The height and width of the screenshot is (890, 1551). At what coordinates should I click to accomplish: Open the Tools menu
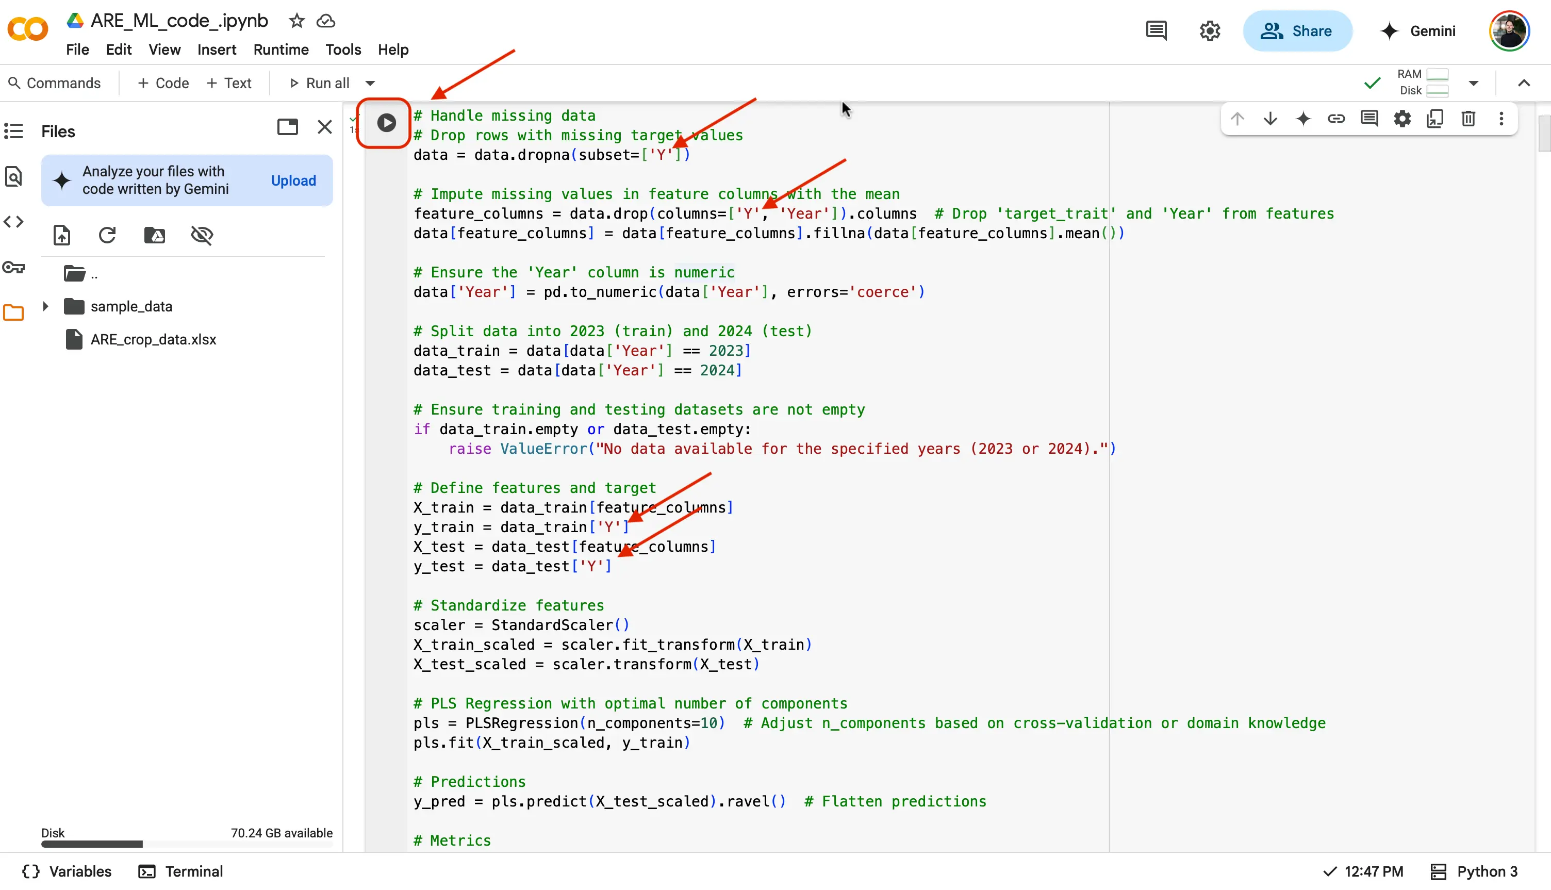(343, 50)
